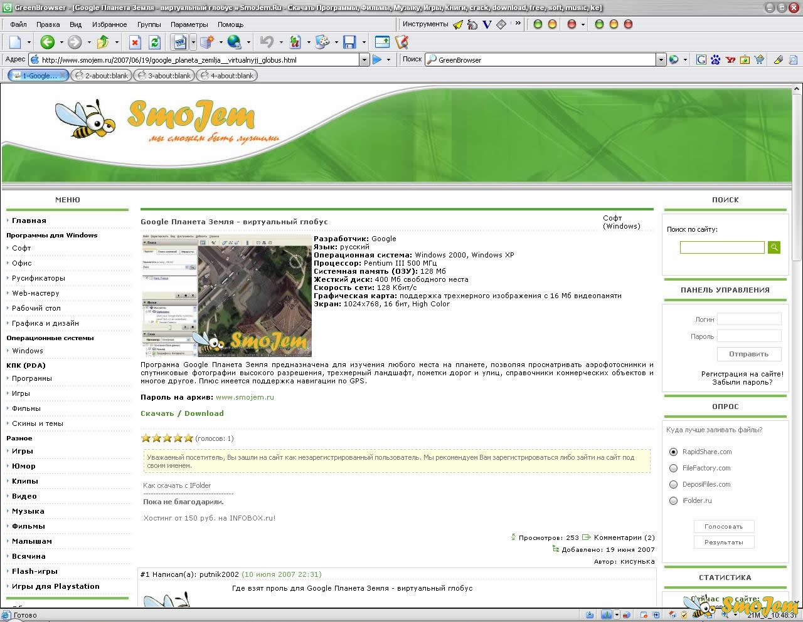This screenshot has height=622, width=803.
Task: Open dropdown next to the red circle button
Action: pos(583,24)
